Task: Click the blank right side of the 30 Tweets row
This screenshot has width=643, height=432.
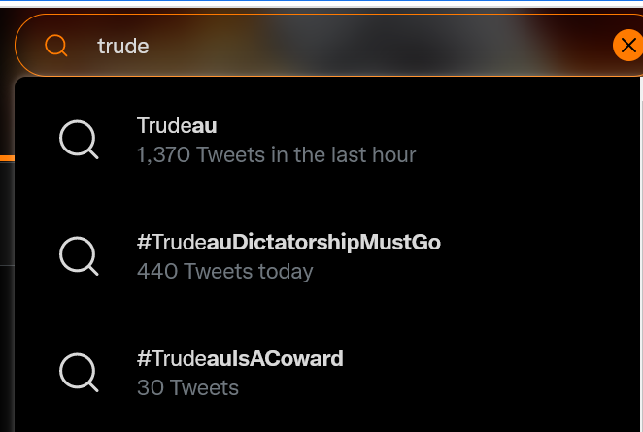Action: (x=492, y=373)
